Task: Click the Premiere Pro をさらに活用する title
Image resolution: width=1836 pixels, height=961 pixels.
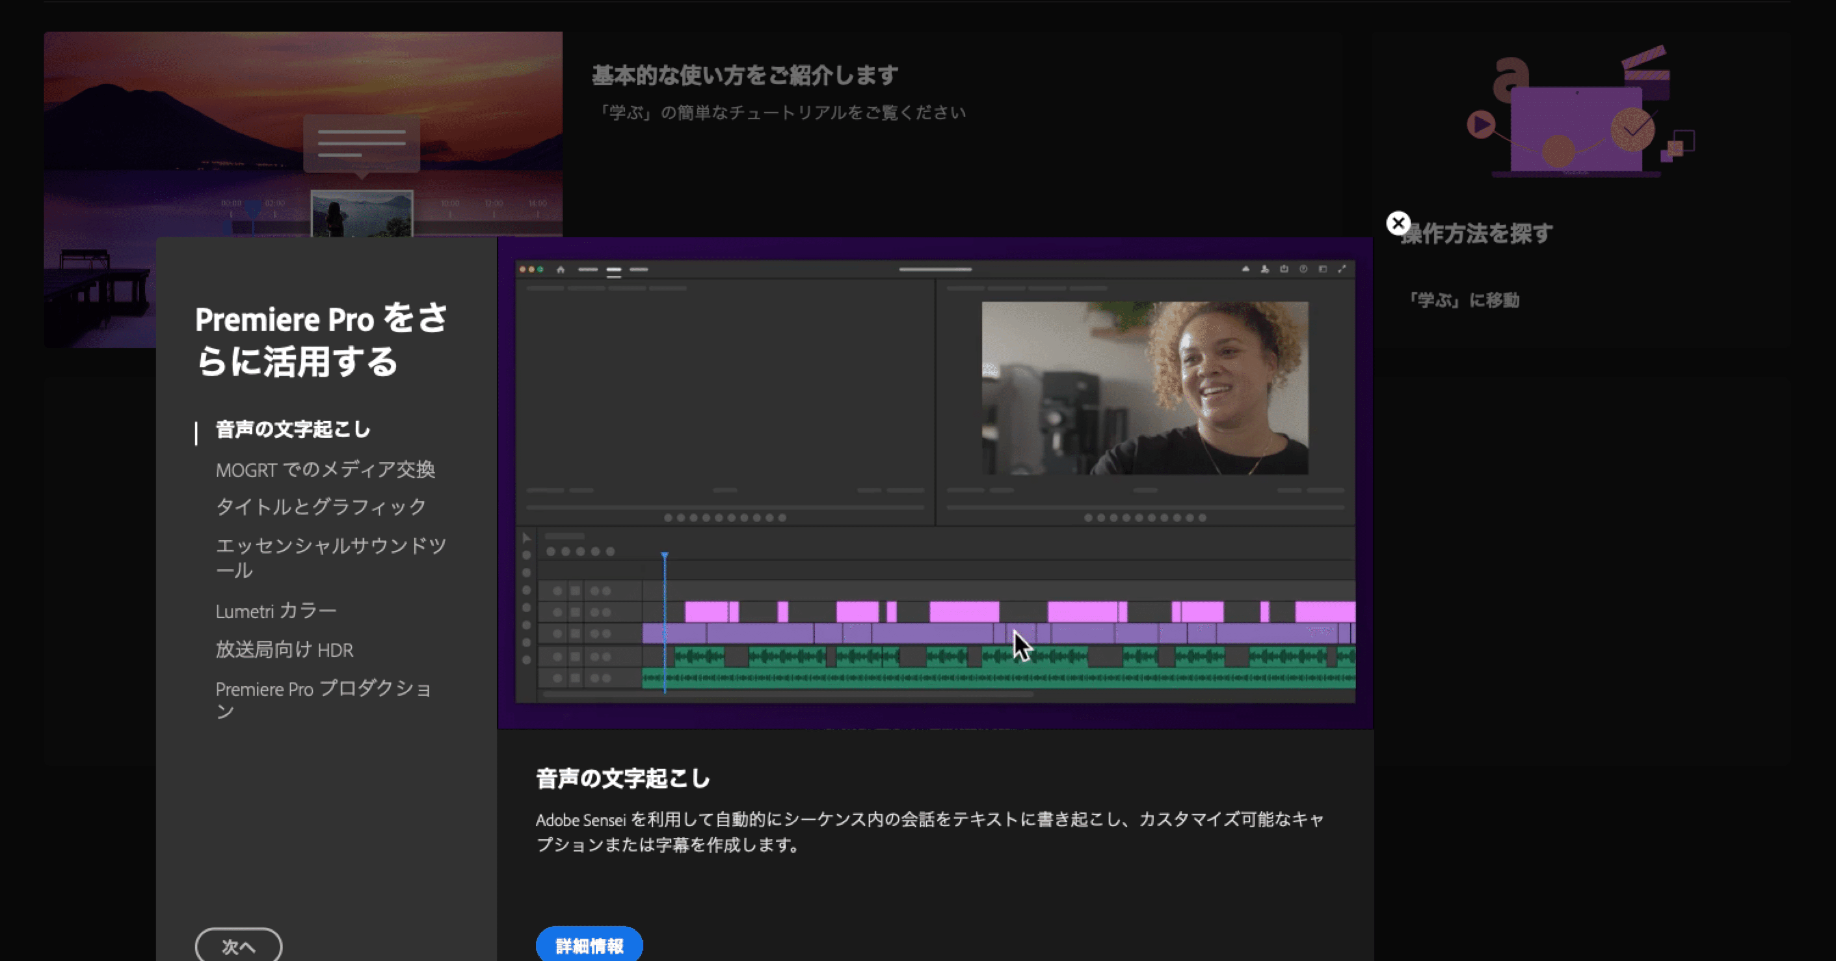Action: [322, 340]
